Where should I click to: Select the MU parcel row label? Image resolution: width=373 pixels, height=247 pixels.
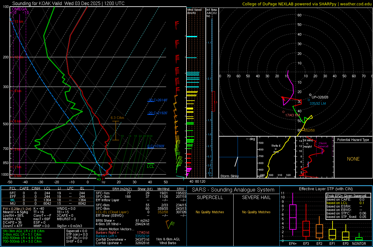point(13,203)
